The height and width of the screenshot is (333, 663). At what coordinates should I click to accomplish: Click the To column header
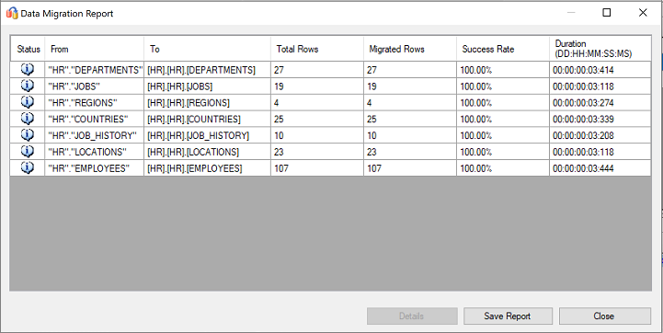(207, 49)
